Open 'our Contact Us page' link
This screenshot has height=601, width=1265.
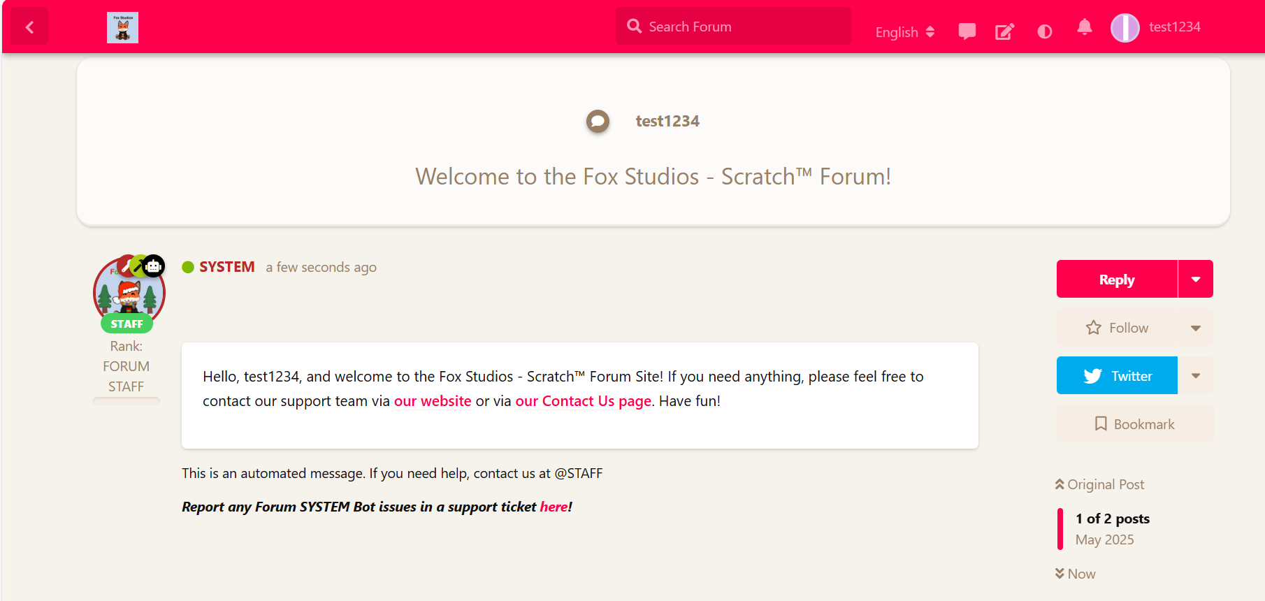point(584,401)
